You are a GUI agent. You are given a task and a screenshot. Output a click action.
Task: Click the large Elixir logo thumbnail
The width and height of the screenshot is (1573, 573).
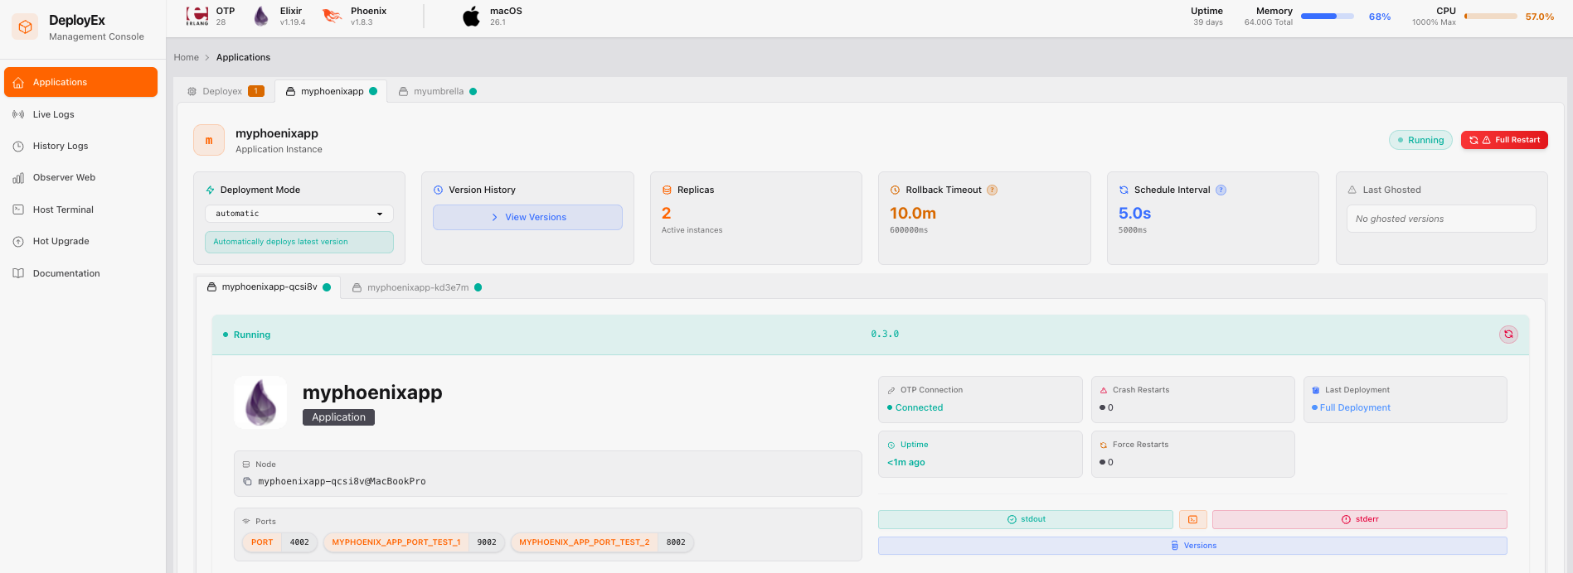(x=260, y=402)
